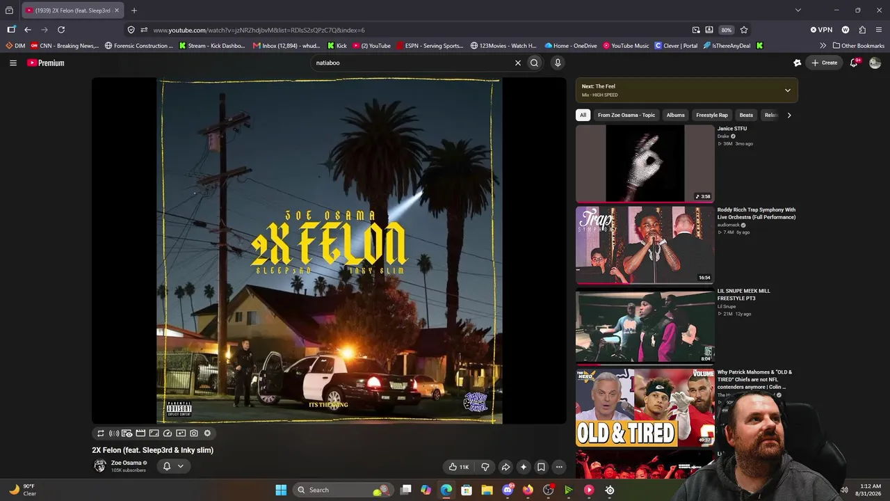Open the Roddy Ricch Trap Symphony thumbnail
This screenshot has width=890, height=501.
645,245
